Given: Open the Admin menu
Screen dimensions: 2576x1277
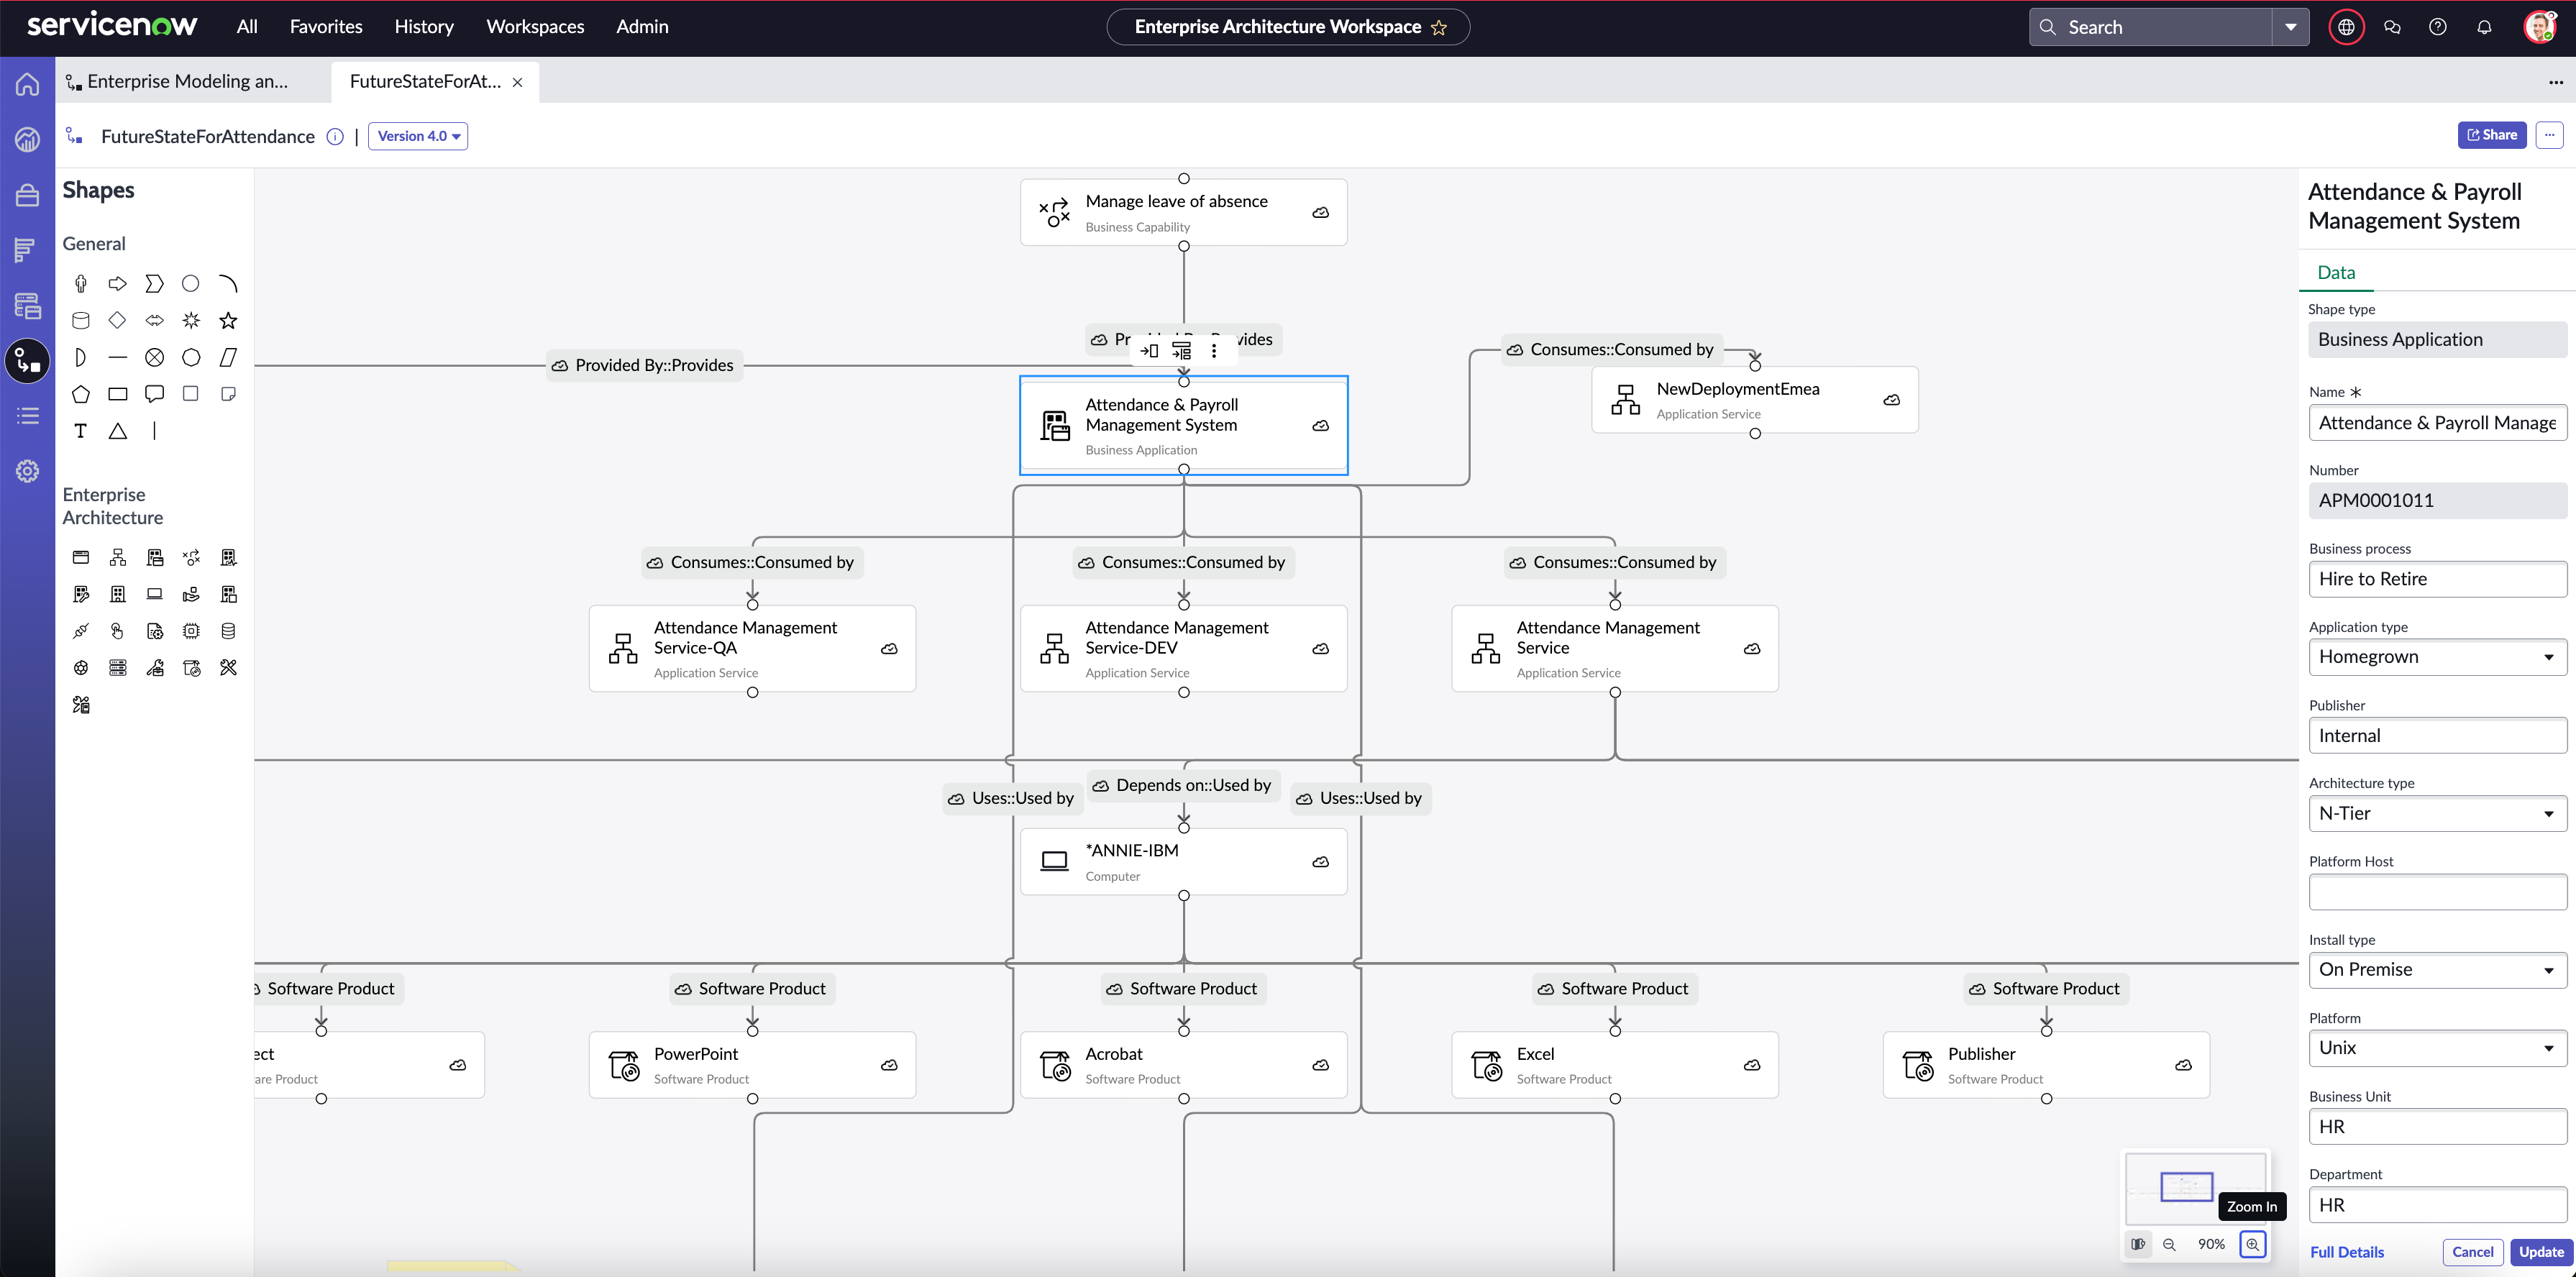Looking at the screenshot, I should [642, 27].
